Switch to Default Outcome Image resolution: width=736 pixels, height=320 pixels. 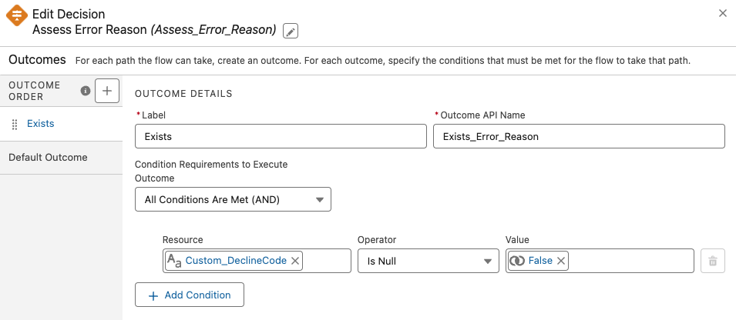click(x=48, y=157)
